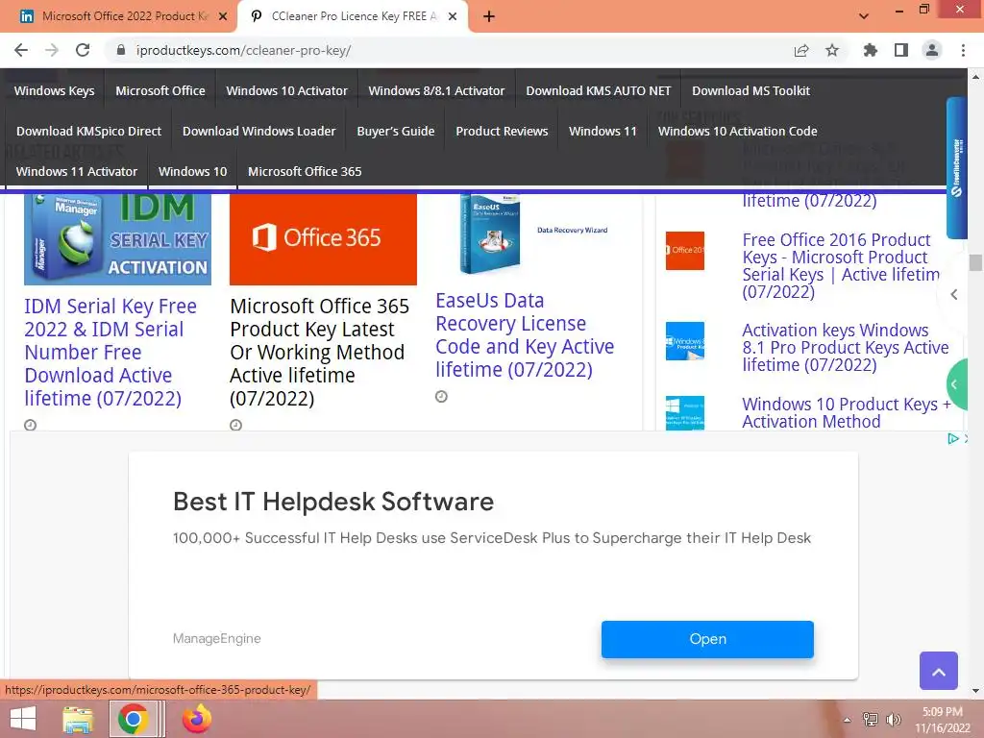Open the Extensions puzzle icon
Screen dimensions: 984x738
pyautogui.click(x=871, y=50)
